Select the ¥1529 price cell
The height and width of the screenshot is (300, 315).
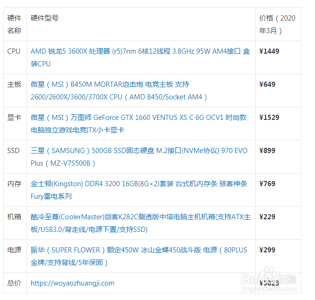(x=278, y=124)
